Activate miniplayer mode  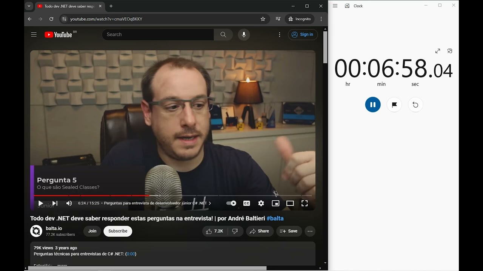[275, 203]
